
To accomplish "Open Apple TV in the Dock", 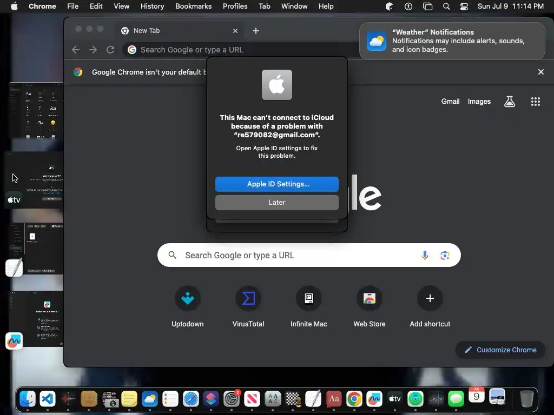I will pyautogui.click(x=394, y=399).
